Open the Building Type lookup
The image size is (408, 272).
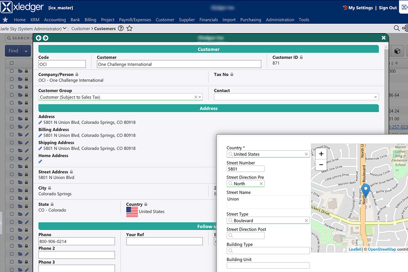point(268,251)
